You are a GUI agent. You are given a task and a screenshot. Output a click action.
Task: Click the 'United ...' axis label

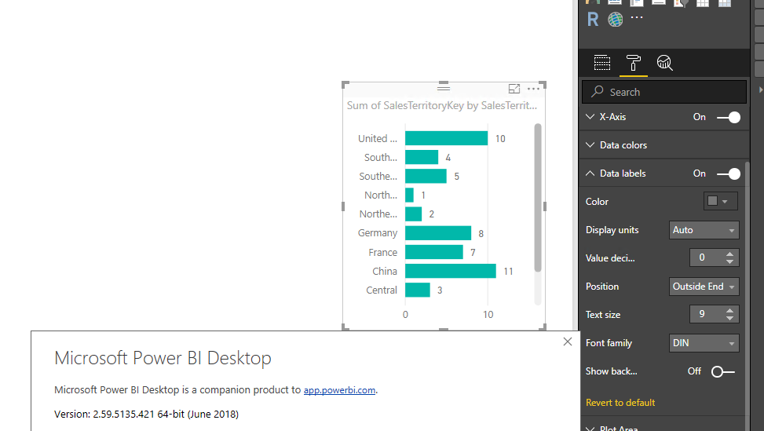click(378, 138)
